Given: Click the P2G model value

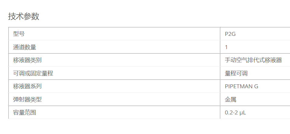Looking at the screenshot, I should point(230,34).
